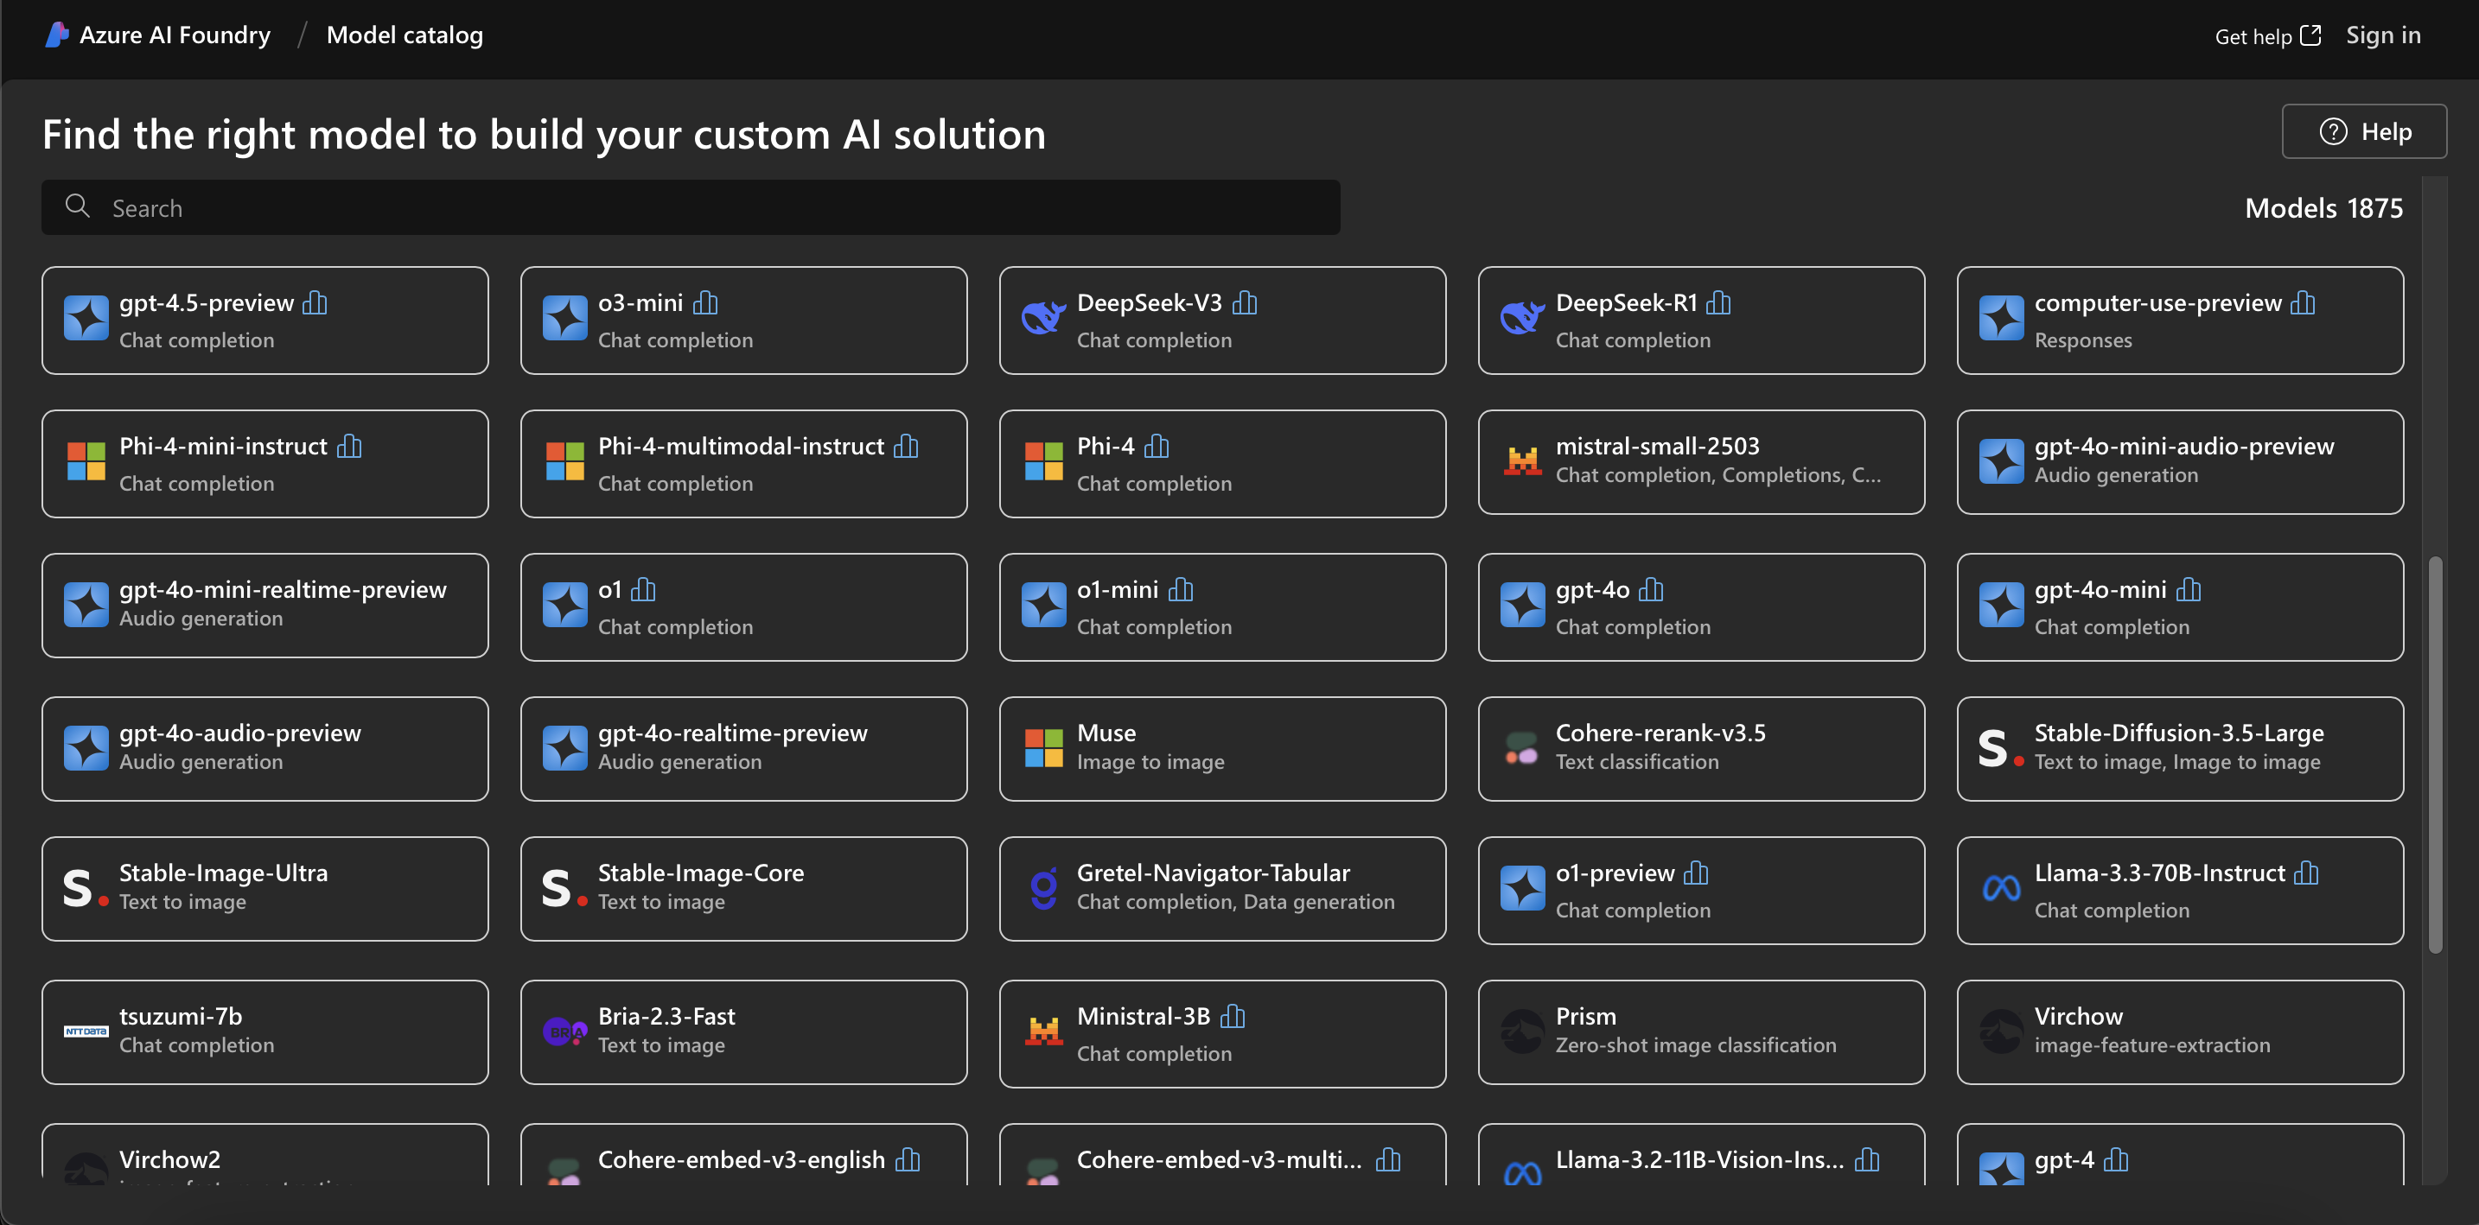Open the Muse image to image card
This screenshot has width=2479, height=1225.
click(x=1221, y=748)
